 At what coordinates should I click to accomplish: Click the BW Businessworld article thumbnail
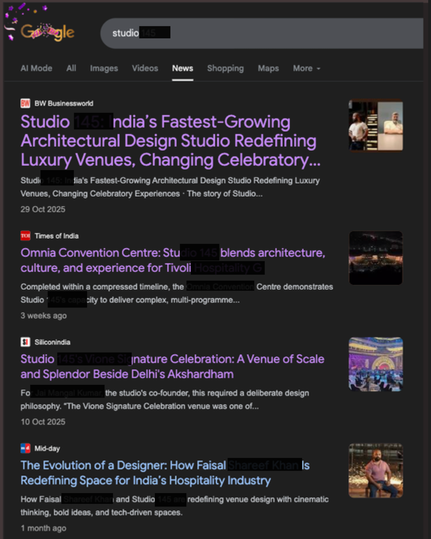pyautogui.click(x=376, y=126)
